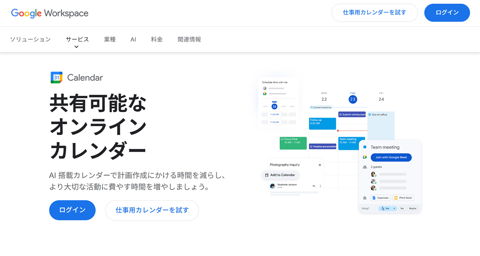Viewport: 480px width, 256px height.
Task: Open the ソリューション menu
Action: click(x=30, y=39)
